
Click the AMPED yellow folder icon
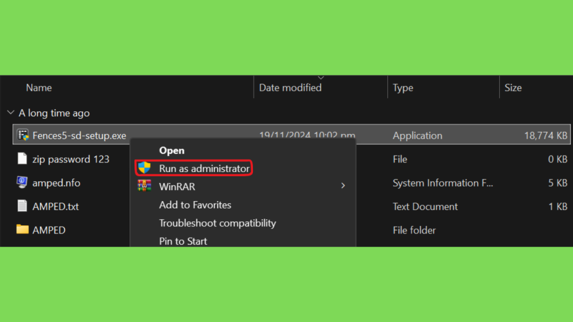tap(22, 229)
